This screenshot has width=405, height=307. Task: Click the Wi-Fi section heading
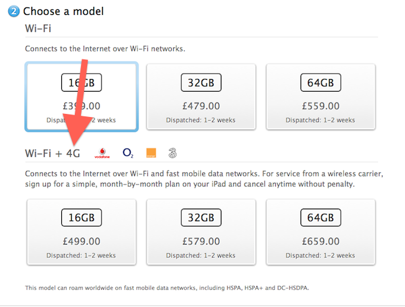(38, 28)
